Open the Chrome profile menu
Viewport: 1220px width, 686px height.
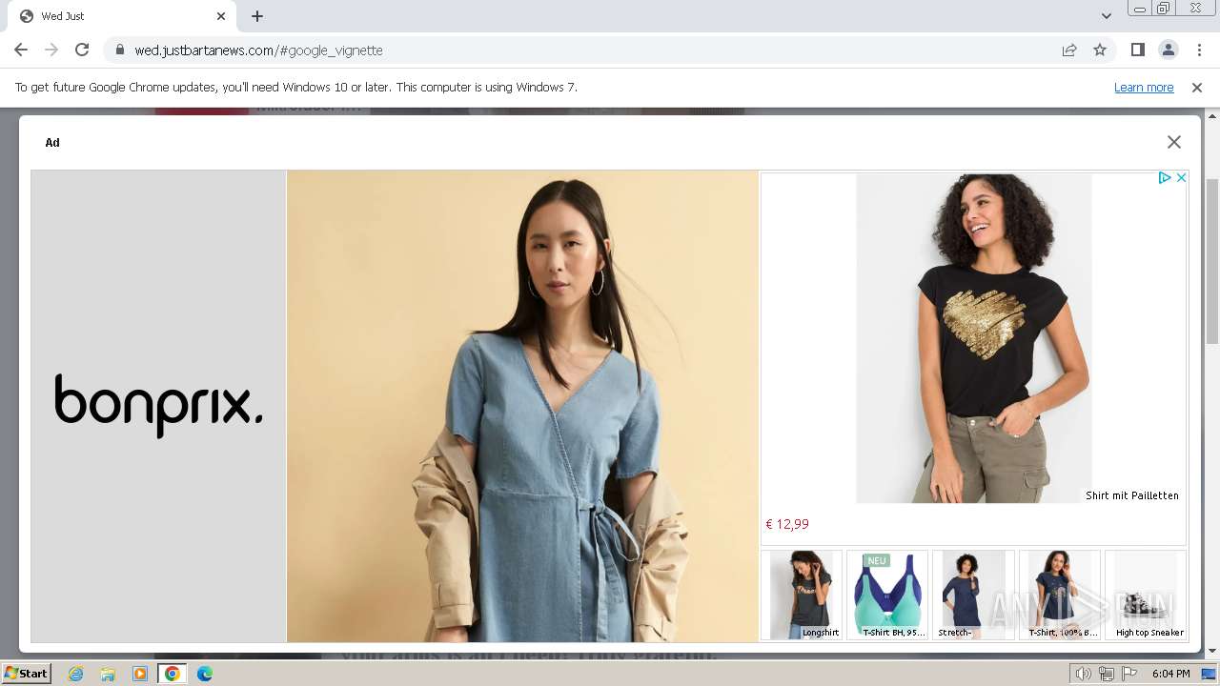click(1168, 50)
